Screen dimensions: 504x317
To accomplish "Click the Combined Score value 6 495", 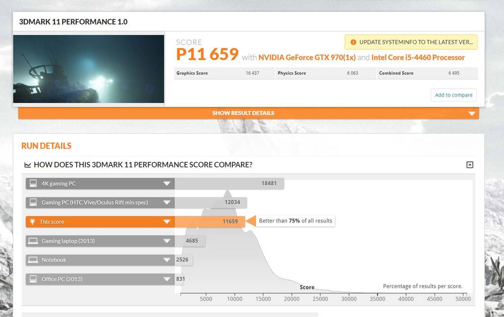I will (454, 73).
